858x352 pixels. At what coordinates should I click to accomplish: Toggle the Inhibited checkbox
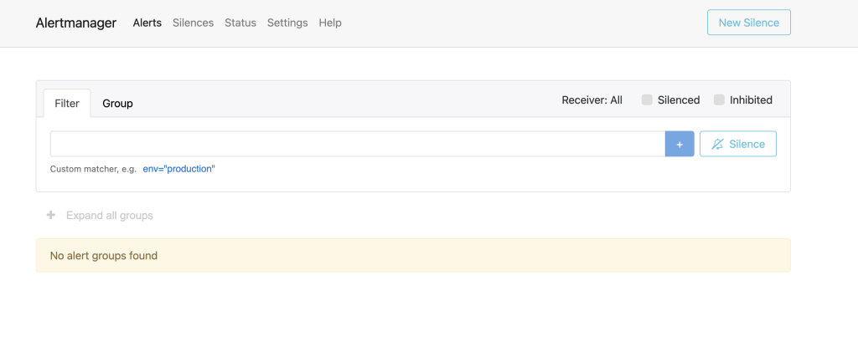[719, 99]
